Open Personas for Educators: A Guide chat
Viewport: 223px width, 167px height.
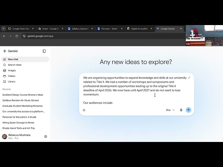pos(20,117)
